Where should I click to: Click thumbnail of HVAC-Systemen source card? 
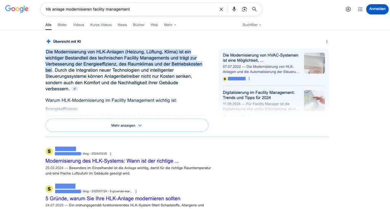(314, 63)
